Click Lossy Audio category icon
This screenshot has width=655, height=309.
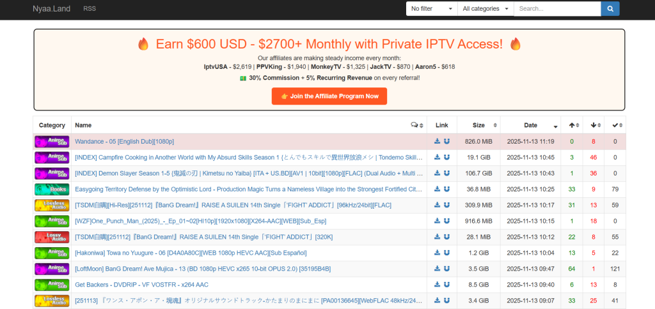(x=52, y=237)
